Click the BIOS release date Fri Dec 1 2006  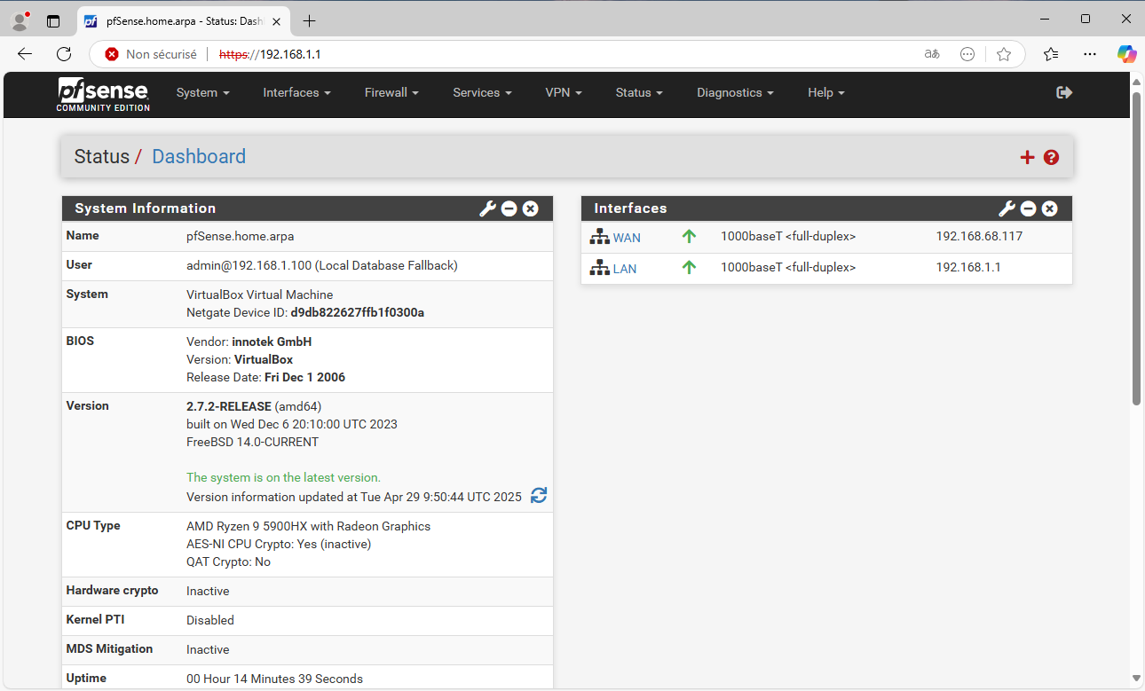[x=304, y=377]
